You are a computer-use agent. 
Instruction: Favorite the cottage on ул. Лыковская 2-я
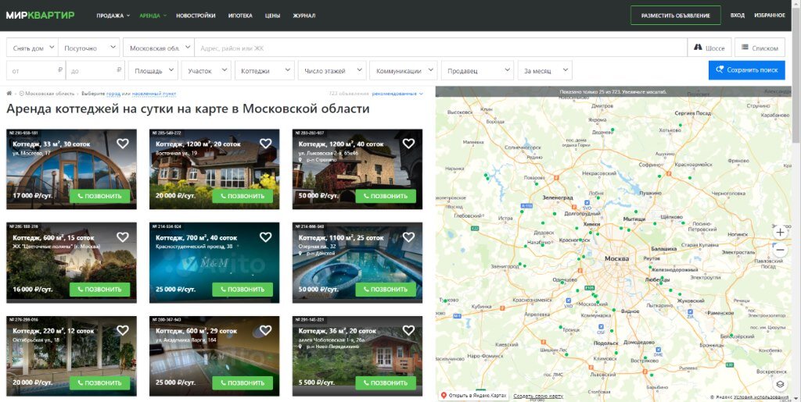408,144
